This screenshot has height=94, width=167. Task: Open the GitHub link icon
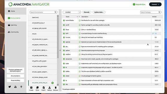tap(21, 87)
